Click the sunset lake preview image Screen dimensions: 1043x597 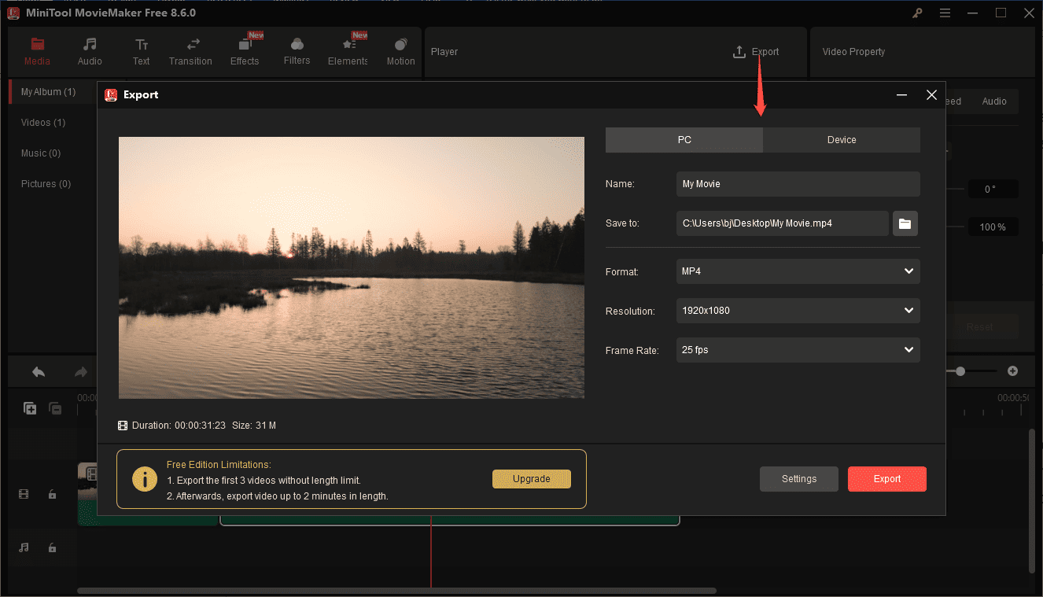[352, 267]
